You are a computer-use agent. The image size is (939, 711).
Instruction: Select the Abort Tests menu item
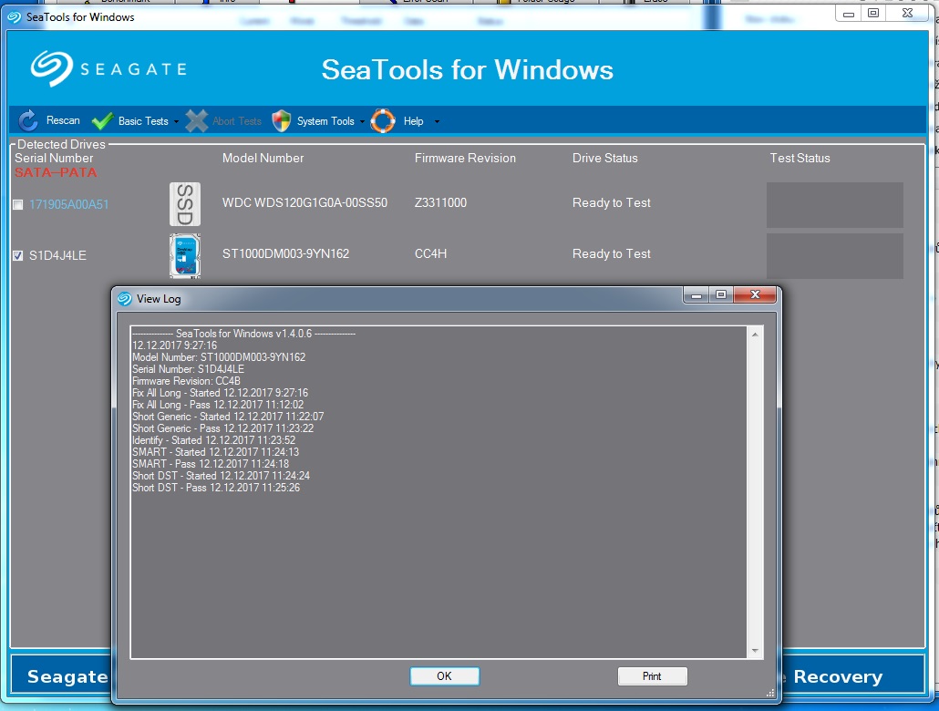click(237, 121)
